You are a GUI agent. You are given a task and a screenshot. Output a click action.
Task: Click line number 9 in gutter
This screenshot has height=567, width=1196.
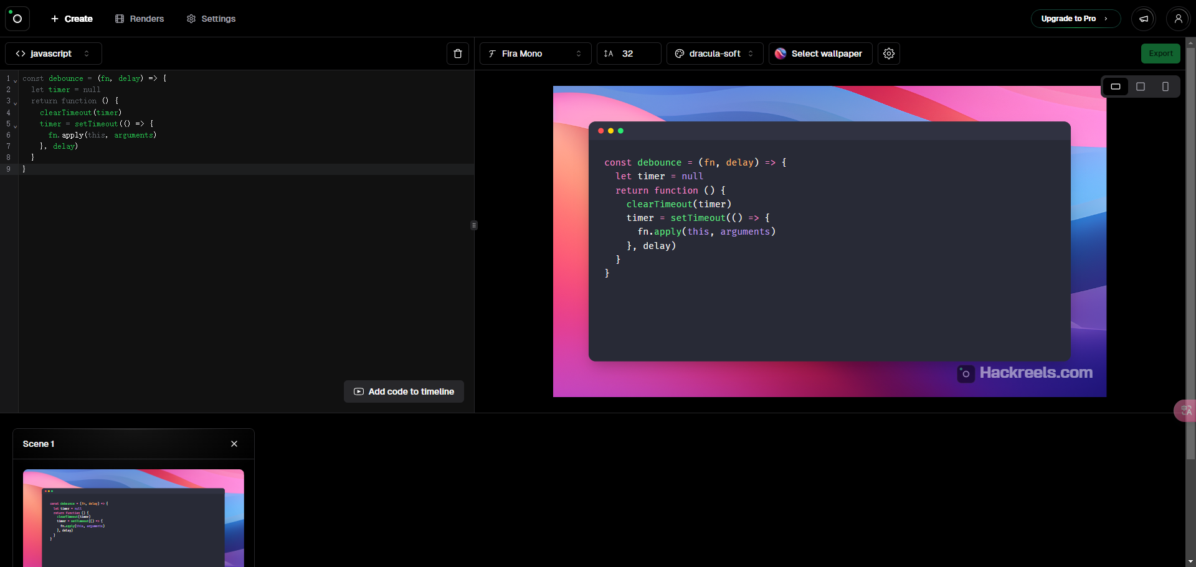[8, 169]
